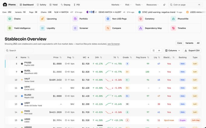The image size is (206, 128).
Task: Sort table by Grade column
Action: tap(127, 57)
